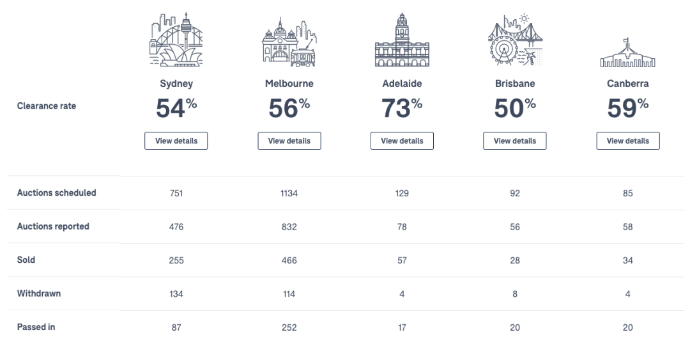Click the Auctions scheduled row label
The image size is (690, 346).
tap(56, 193)
